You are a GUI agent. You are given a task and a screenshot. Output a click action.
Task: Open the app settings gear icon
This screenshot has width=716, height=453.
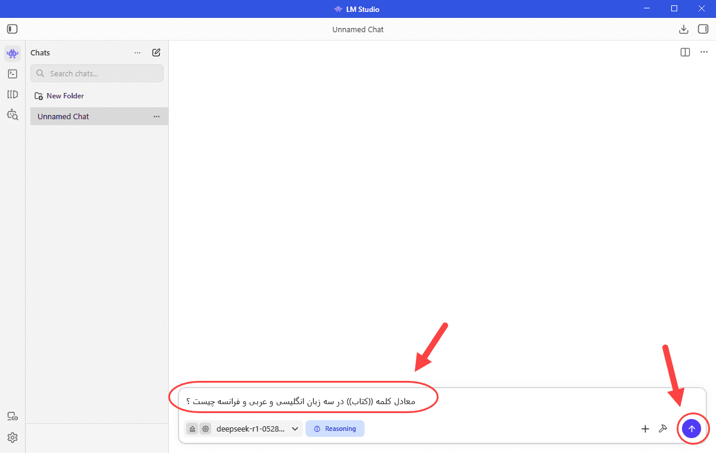pyautogui.click(x=13, y=438)
